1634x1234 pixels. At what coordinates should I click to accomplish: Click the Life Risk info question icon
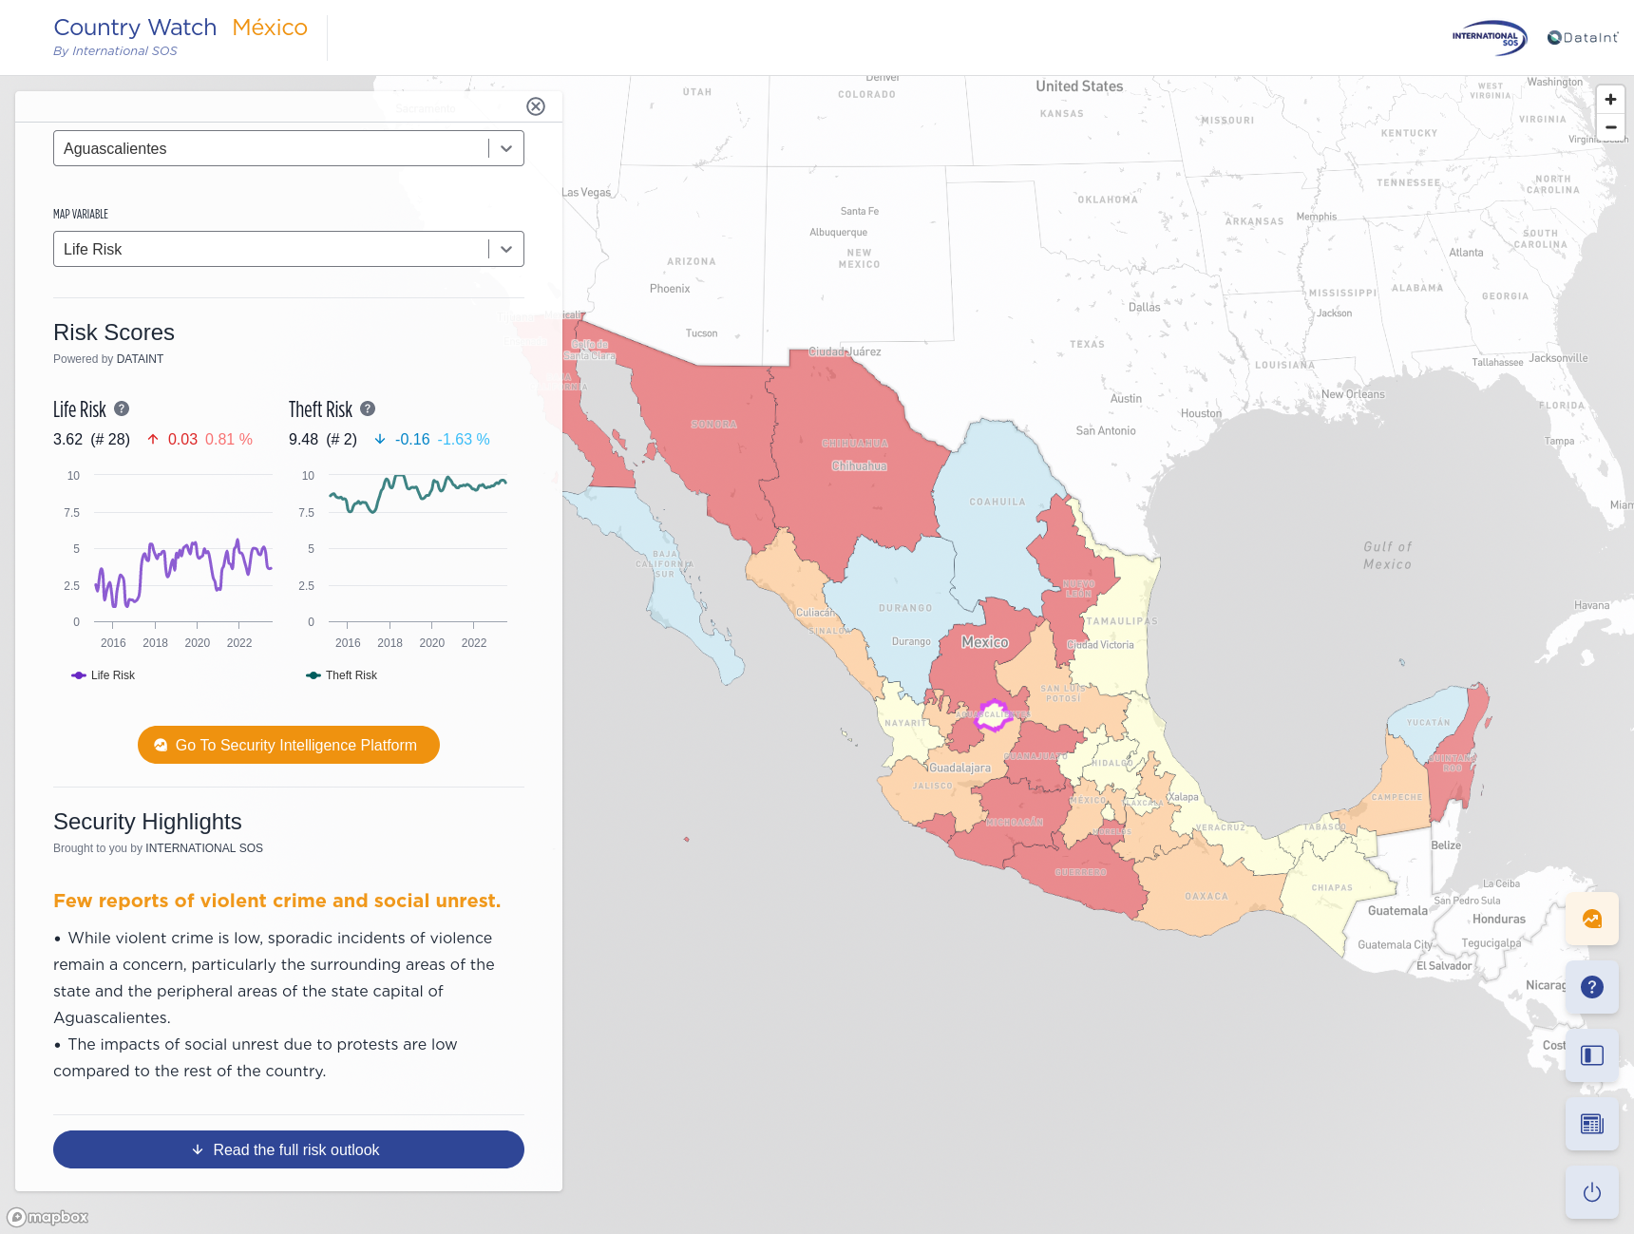[x=121, y=408]
